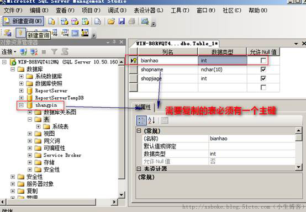Uncheck Allow Null for shopjiage column
The width and height of the screenshot is (306, 212).
click(263, 78)
